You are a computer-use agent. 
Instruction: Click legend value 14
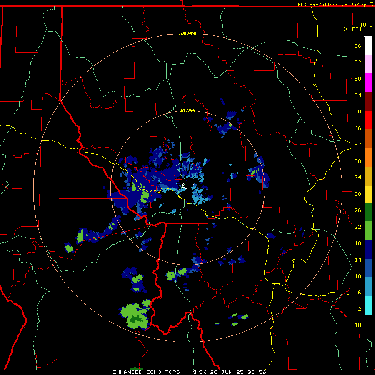pyautogui.click(x=358, y=260)
